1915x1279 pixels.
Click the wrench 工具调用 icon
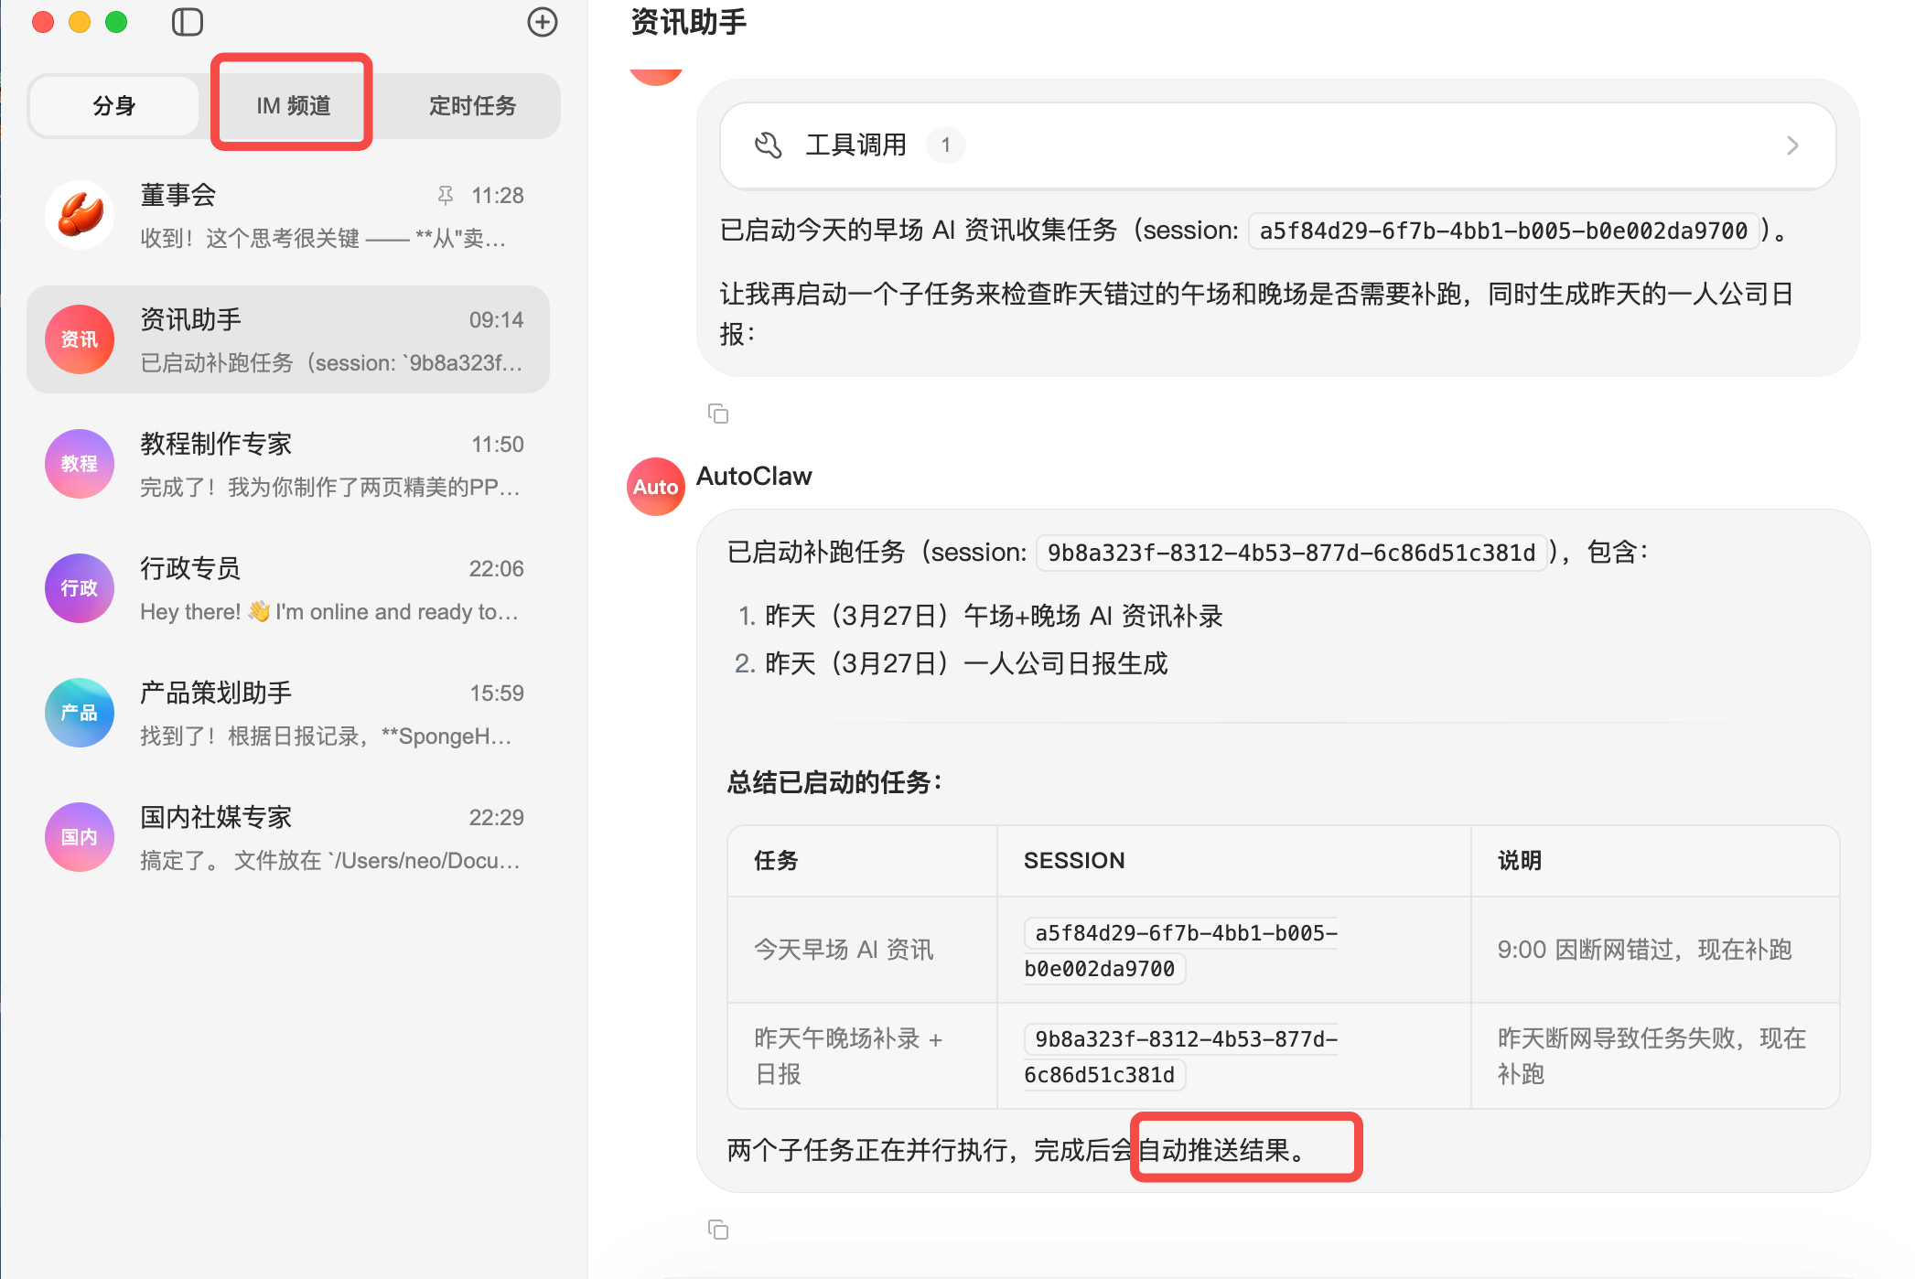pos(768,145)
